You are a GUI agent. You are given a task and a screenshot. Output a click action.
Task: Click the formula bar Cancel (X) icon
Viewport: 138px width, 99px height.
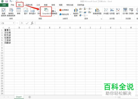coord(22,23)
